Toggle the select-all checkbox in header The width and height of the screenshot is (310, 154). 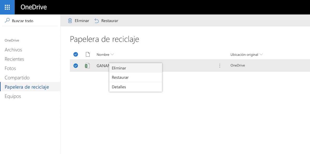pyautogui.click(x=76, y=54)
